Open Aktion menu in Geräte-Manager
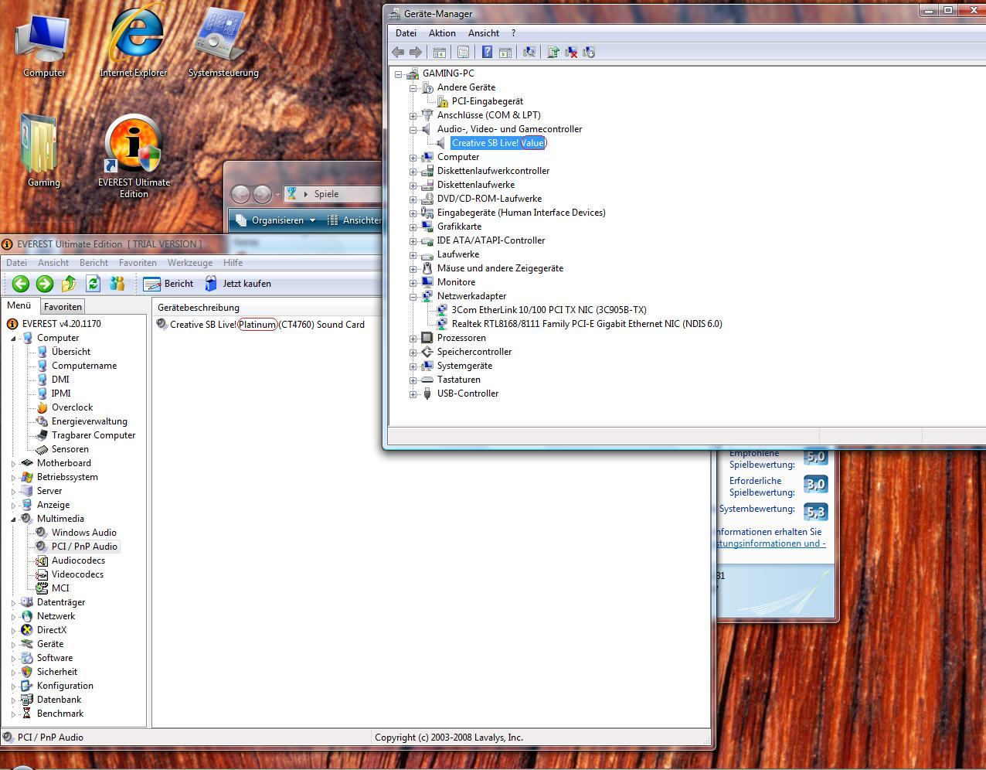The height and width of the screenshot is (770, 986). click(x=442, y=33)
